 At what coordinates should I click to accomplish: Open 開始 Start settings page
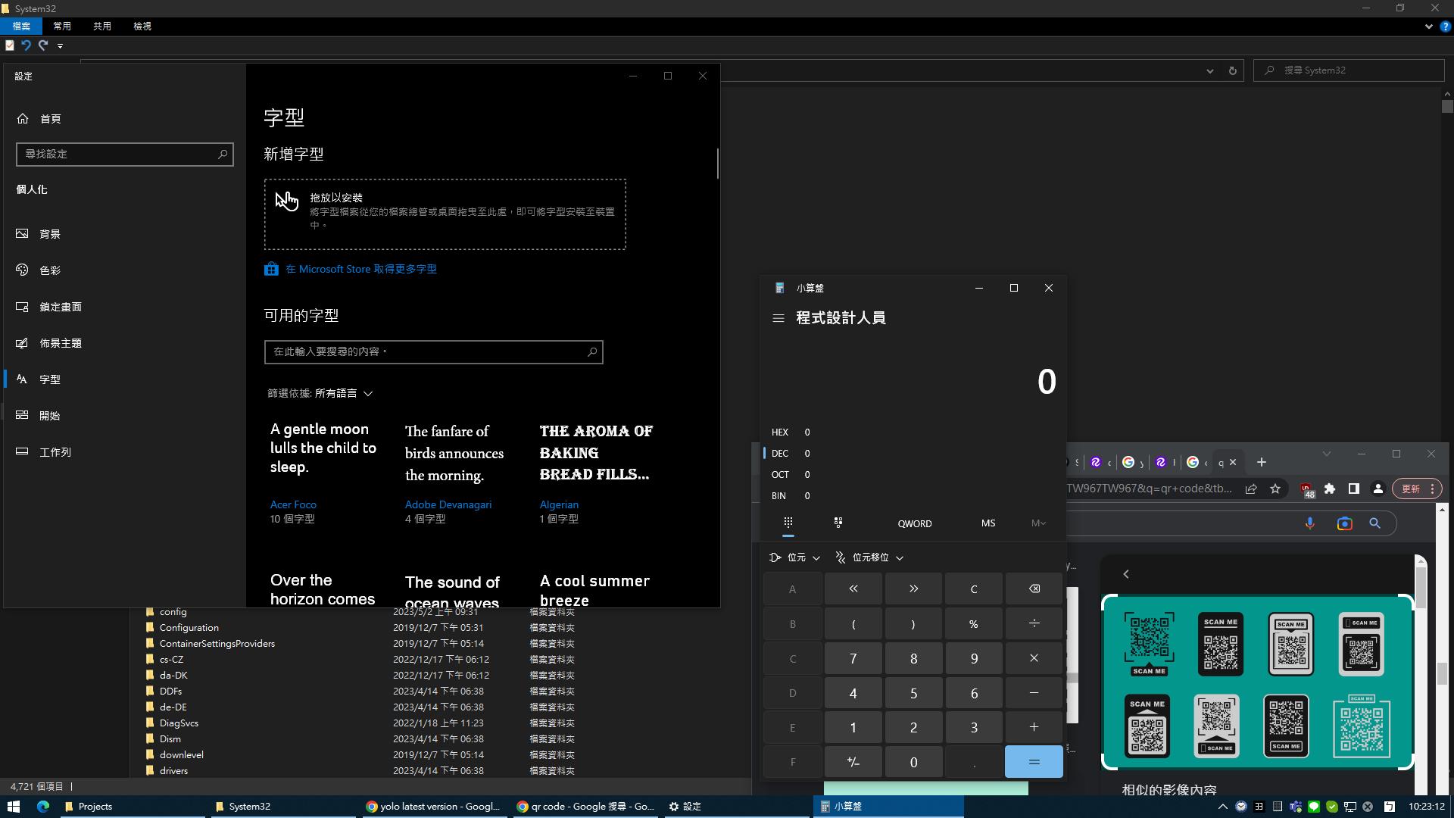click(124, 416)
